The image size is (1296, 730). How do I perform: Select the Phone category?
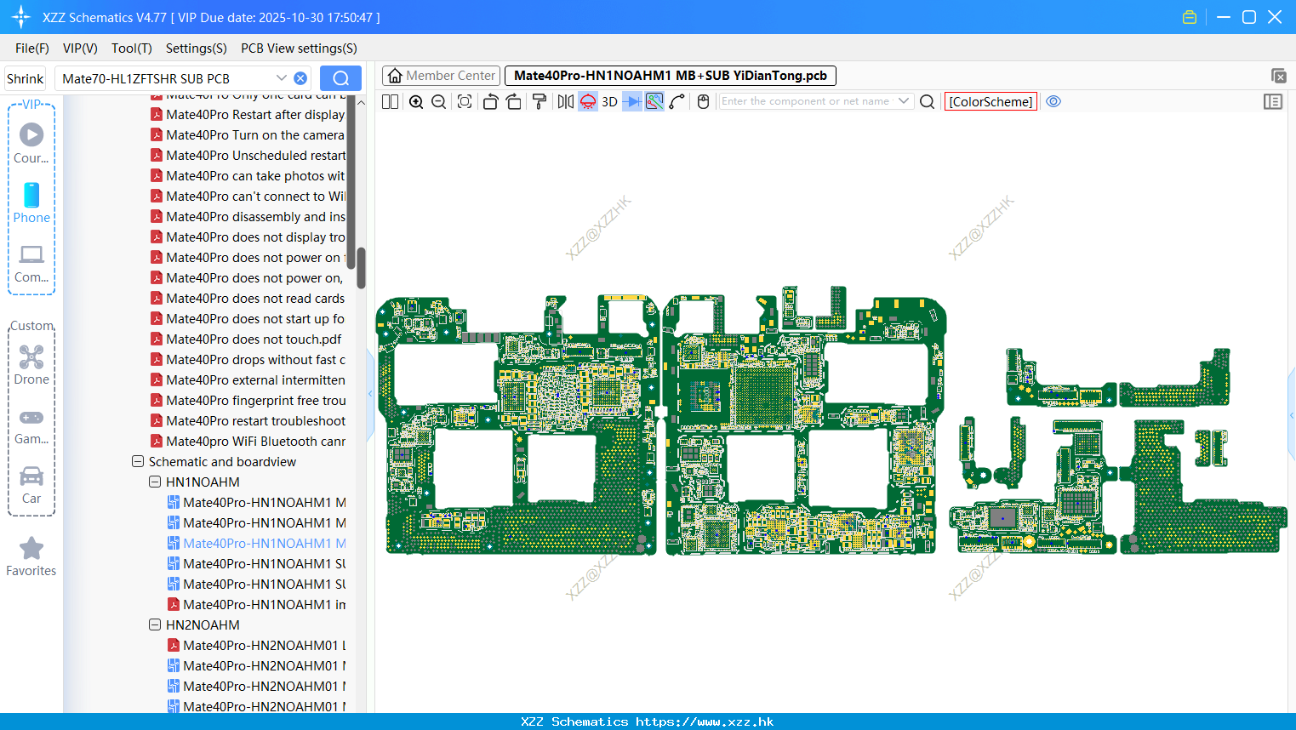coord(31,202)
